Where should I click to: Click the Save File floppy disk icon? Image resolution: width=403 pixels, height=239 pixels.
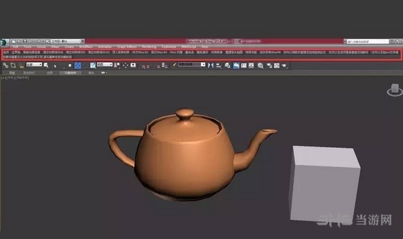pyautogui.click(x=25, y=41)
